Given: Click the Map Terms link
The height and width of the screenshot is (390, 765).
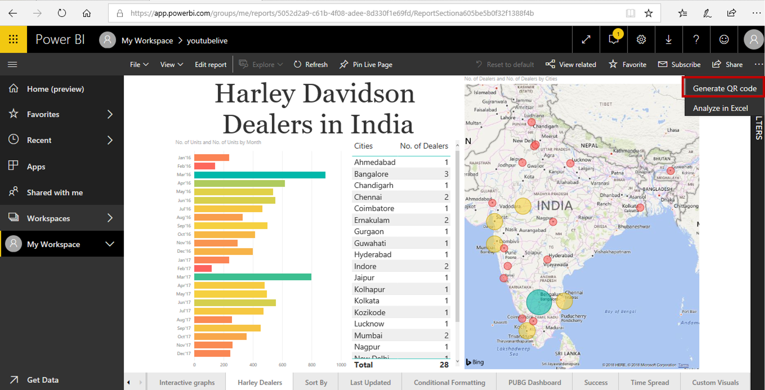Looking at the screenshot, I should (684, 365).
